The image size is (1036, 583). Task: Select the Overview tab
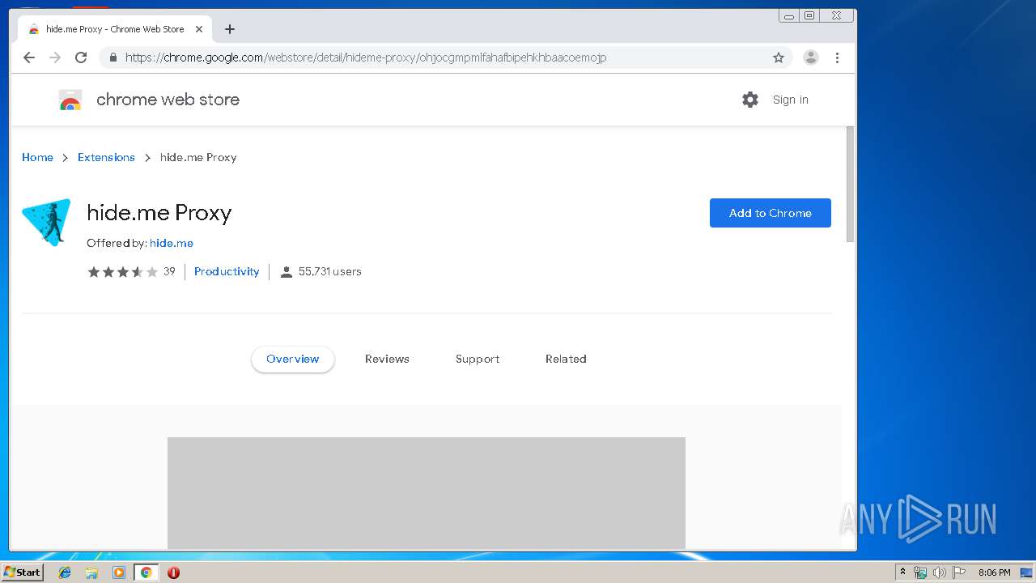coord(293,359)
